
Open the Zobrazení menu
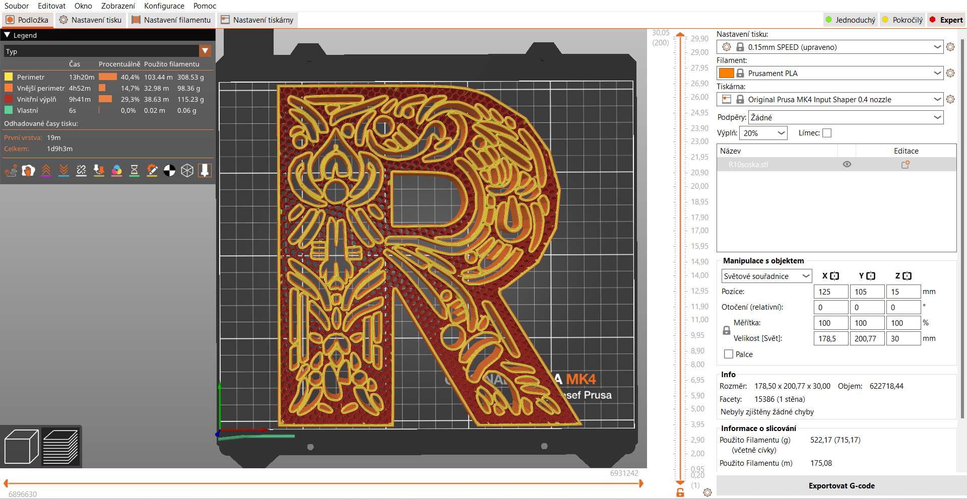coord(118,6)
